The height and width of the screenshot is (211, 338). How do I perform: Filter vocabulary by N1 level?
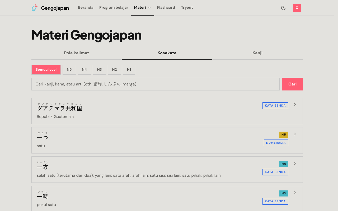click(129, 70)
